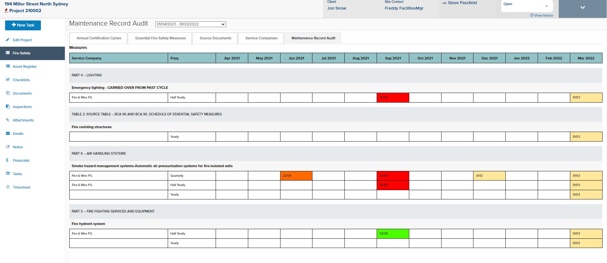Click the Asset Register list icon
The width and height of the screenshot is (607, 263).
pos(8,66)
